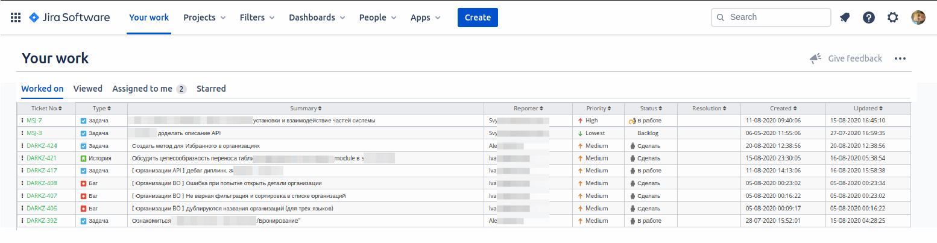Switch to the Starred tab
This screenshot has width=937, height=243.
coord(211,89)
